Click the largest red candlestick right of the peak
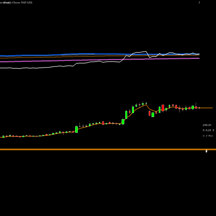216x216 pixels. click(x=163, y=108)
